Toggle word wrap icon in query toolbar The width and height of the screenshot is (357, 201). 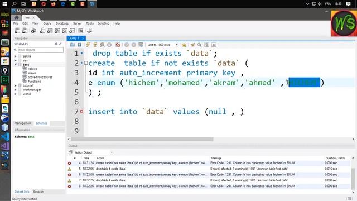pyautogui.click(x=214, y=45)
